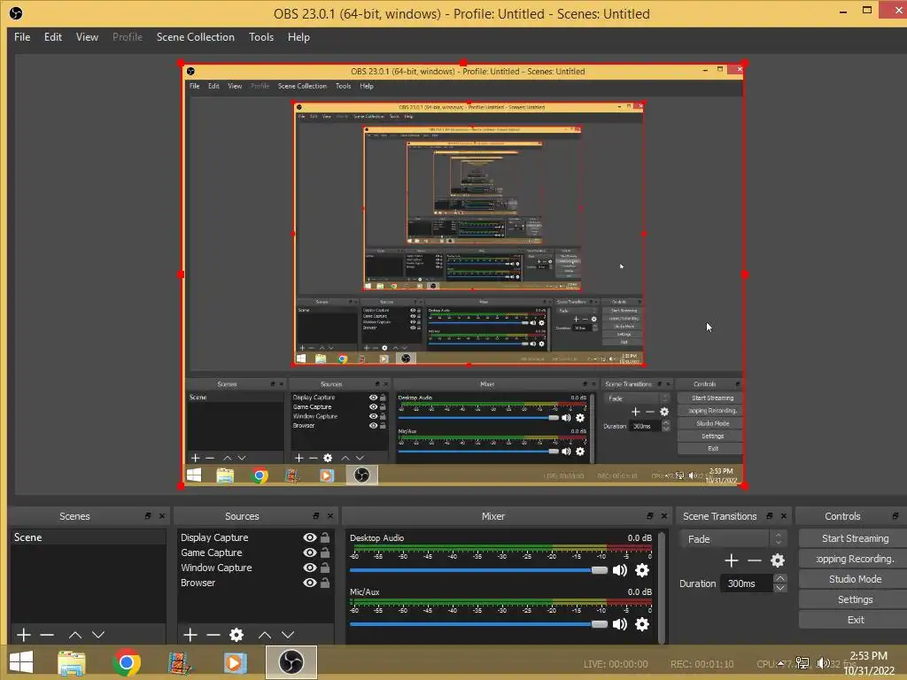Decrease transition duration with down arrow
The image size is (907, 680).
(779, 588)
